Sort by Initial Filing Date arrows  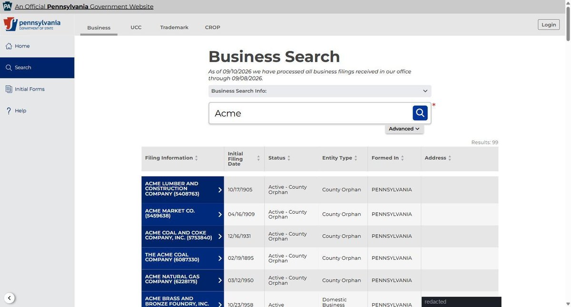coord(258,158)
